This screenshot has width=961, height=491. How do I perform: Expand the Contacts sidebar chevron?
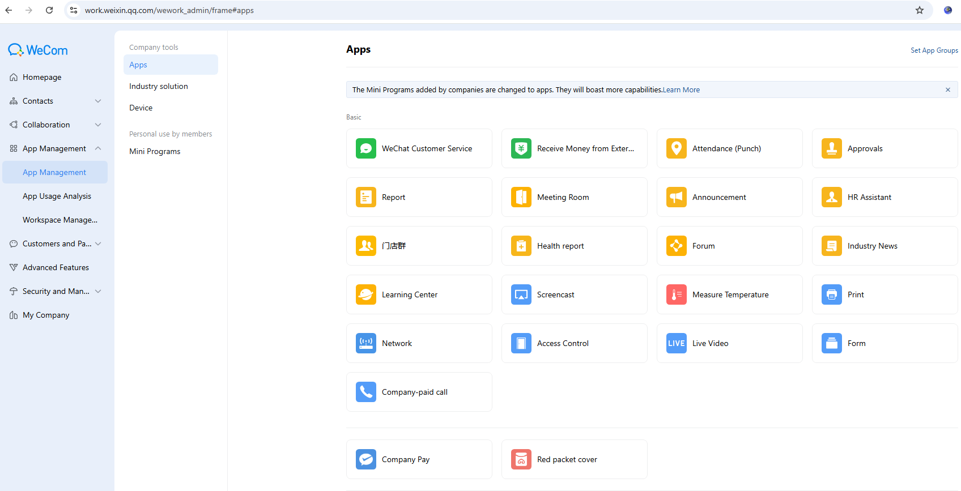click(x=98, y=101)
